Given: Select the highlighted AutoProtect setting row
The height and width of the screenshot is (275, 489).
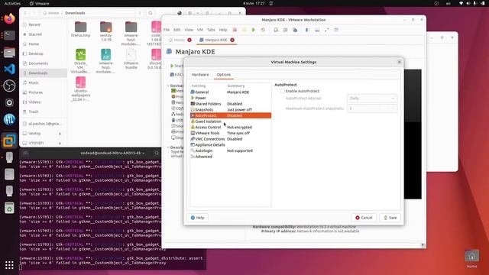Looking at the screenshot, I should coord(231,115).
